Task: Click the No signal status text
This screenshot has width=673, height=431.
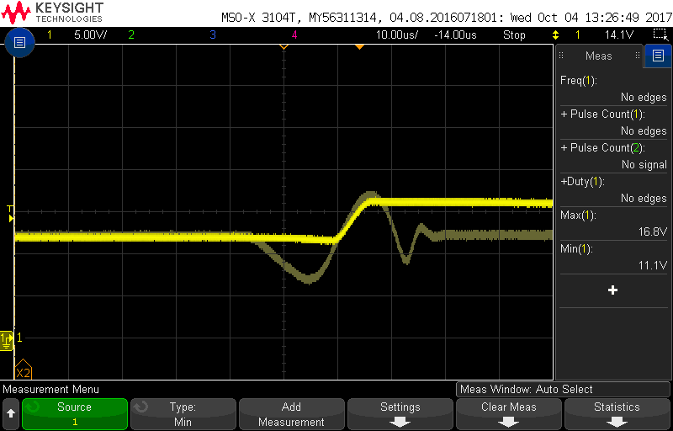Action: (x=644, y=164)
